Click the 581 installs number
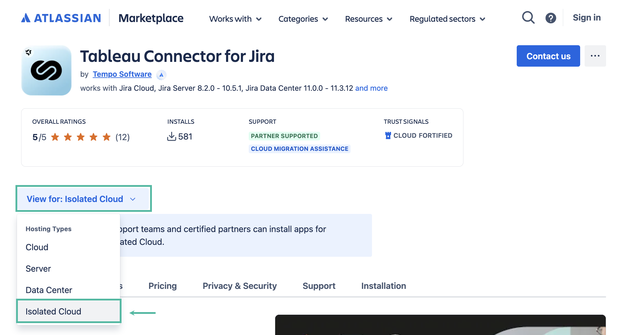This screenshot has height=335, width=629. (185, 137)
